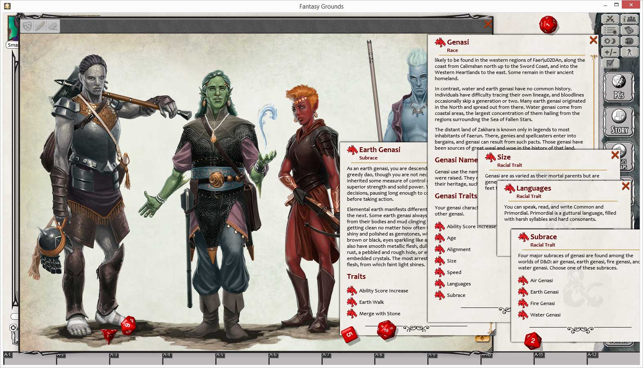Open the Water Genasi subrace entry
This screenshot has width=643, height=368.
(545, 315)
